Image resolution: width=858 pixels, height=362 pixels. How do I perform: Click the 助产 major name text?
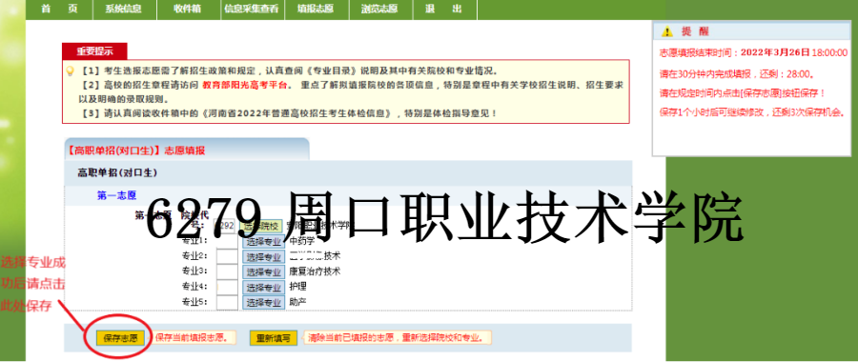pos(297,302)
